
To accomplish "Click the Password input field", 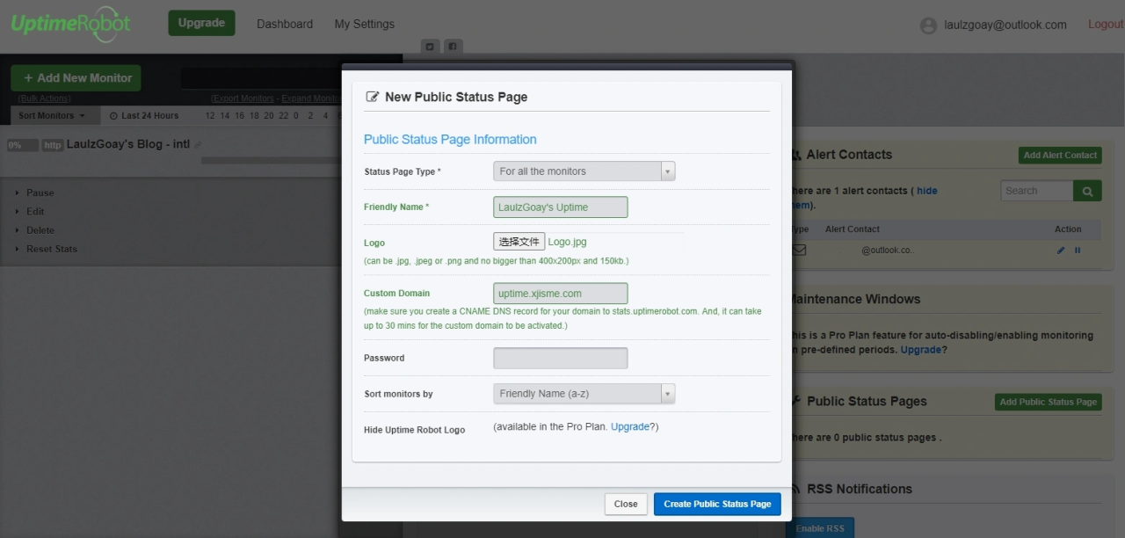I will click(560, 358).
